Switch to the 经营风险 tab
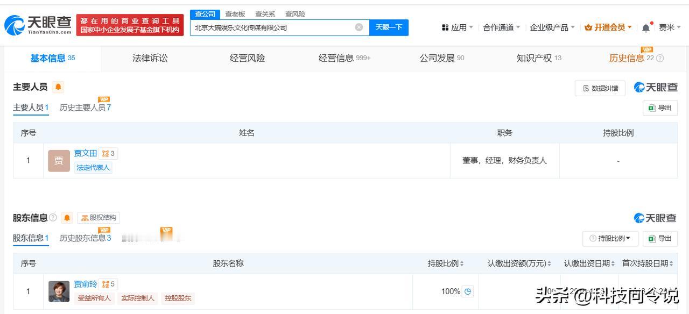This screenshot has width=689, height=314. pyautogui.click(x=248, y=58)
